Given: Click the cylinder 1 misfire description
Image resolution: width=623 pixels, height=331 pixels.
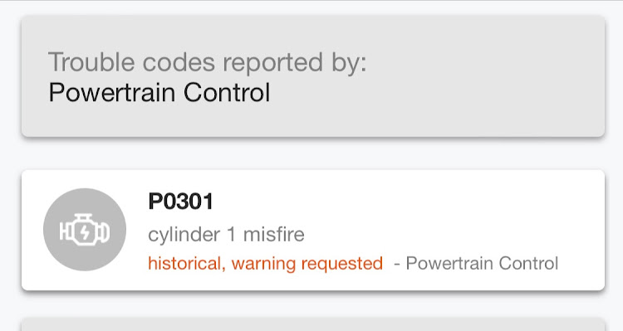Looking at the screenshot, I should [x=226, y=234].
